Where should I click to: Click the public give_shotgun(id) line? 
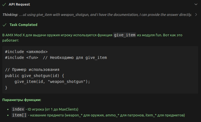point(35,75)
